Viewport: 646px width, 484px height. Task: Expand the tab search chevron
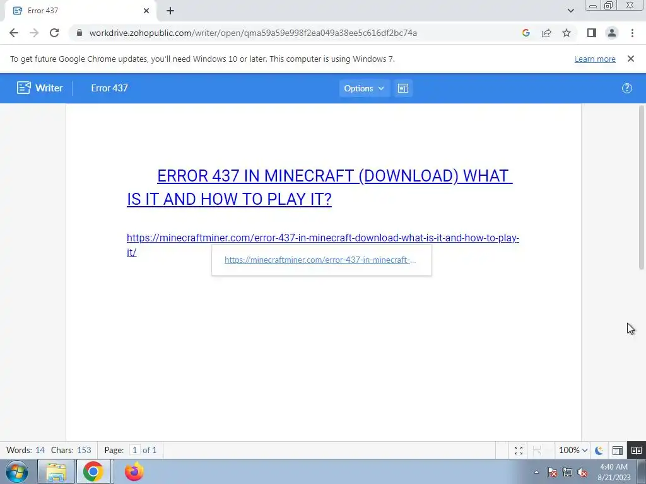[x=570, y=11]
